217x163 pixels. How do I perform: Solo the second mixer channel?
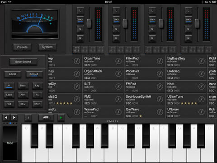116,29
